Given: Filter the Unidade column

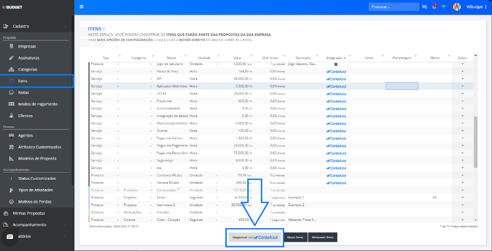Looking at the screenshot, I should 218,56.
